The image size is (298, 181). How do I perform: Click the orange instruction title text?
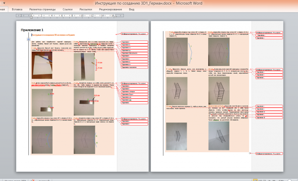tap(54, 35)
